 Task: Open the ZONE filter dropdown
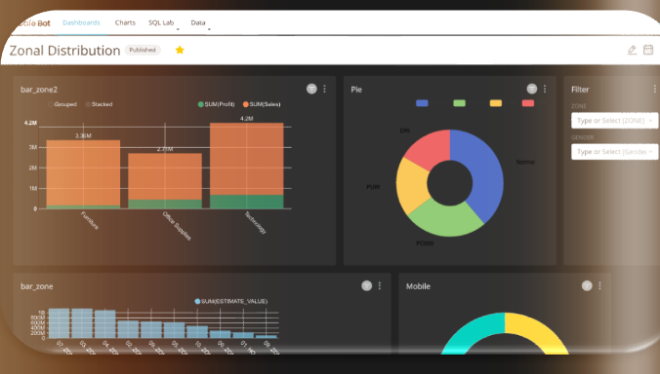tap(614, 121)
